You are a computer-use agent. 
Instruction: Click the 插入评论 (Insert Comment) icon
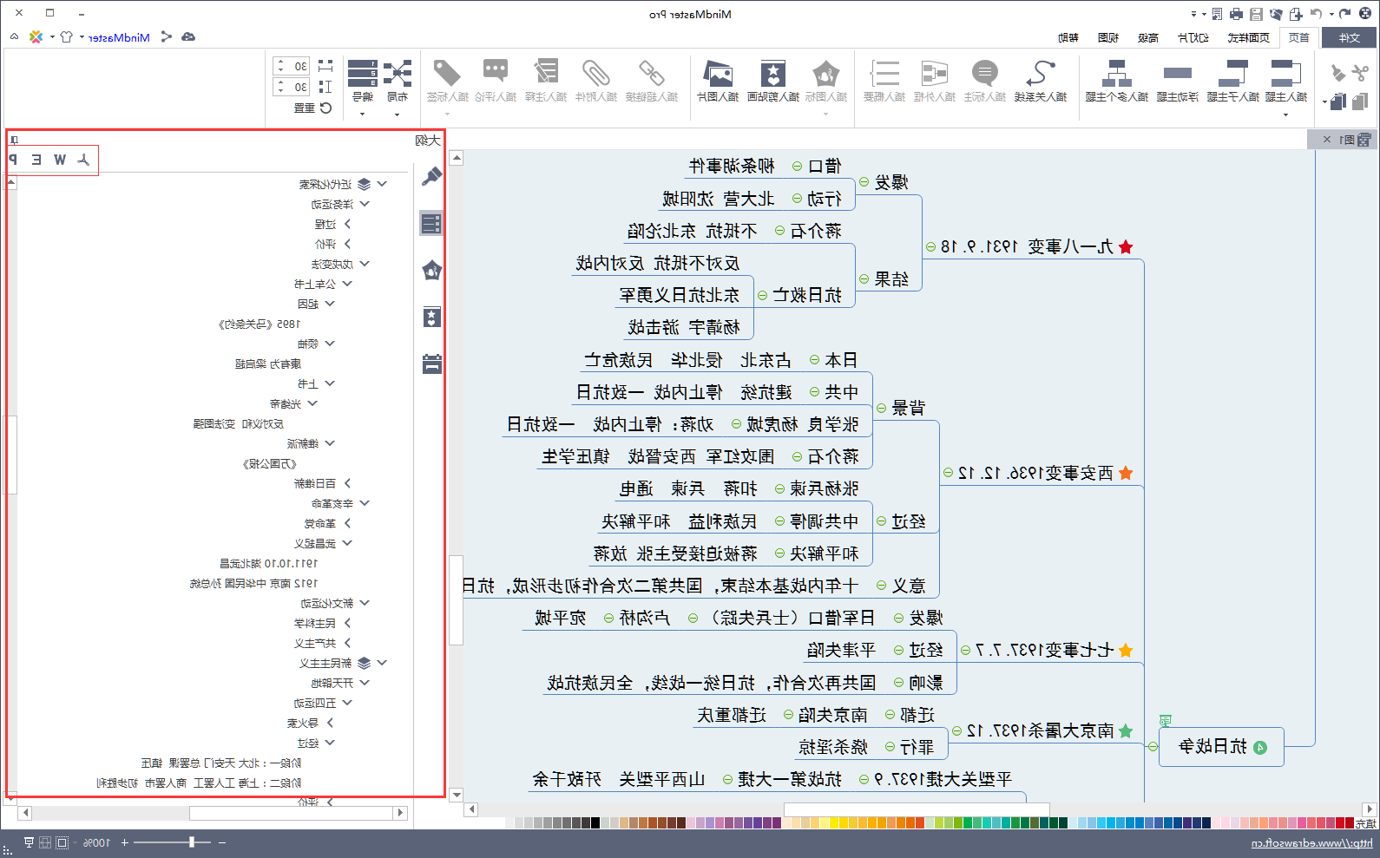tap(496, 72)
